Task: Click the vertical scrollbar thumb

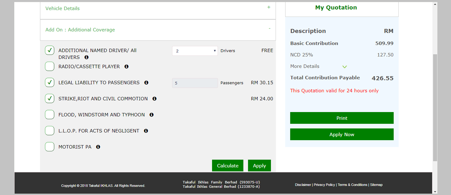Action: point(435,107)
